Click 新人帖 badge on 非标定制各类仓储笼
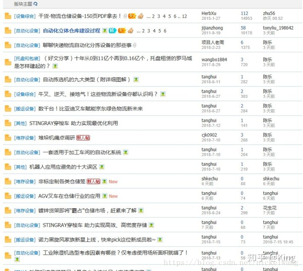303x271 pixels. point(93,181)
